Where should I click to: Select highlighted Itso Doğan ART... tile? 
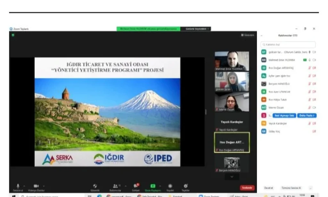click(232, 143)
